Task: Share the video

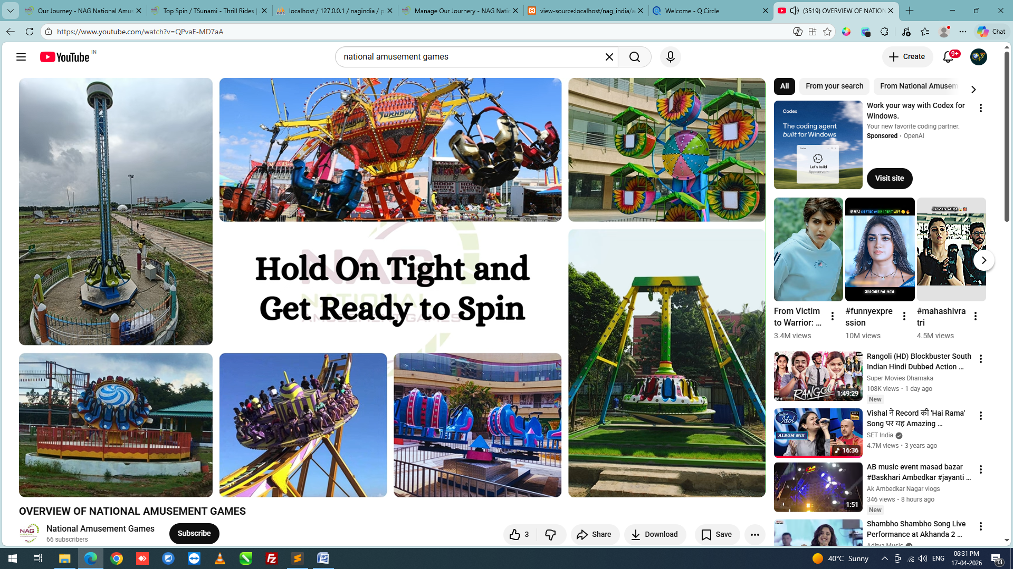Action: [x=594, y=534]
